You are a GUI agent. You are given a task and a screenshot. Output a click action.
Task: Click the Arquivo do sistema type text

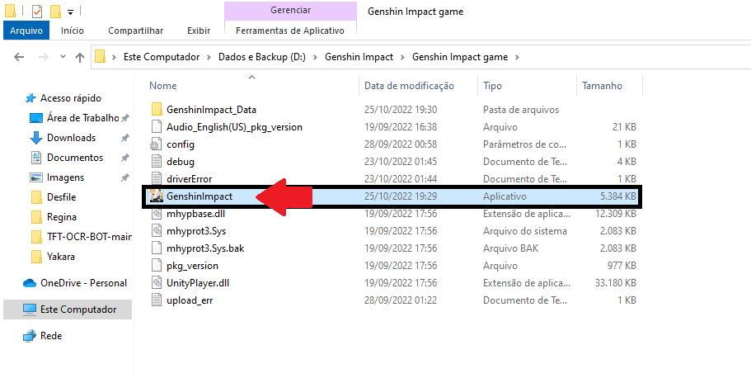[525, 231]
